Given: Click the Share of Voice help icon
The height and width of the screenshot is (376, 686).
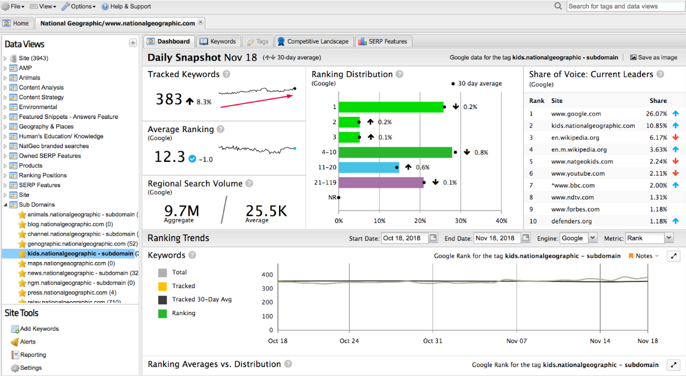Looking at the screenshot, I should tap(660, 74).
